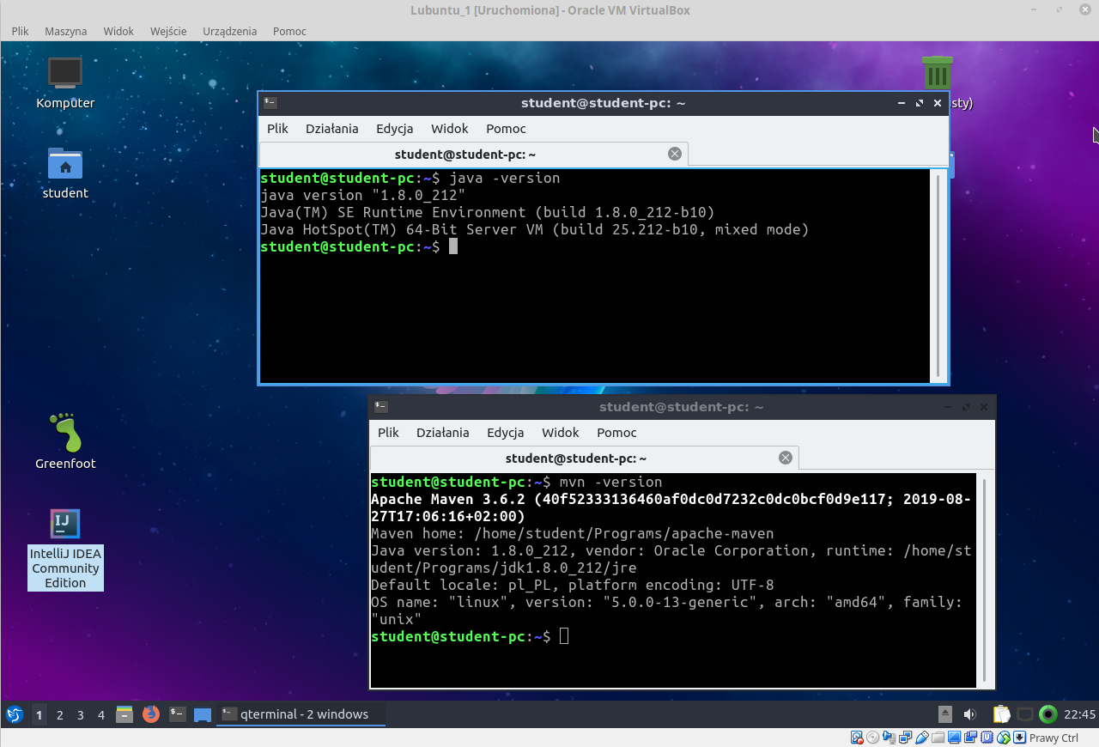1099x747 pixels.
Task: Click the eject removable media tray icon
Action: pyautogui.click(x=945, y=714)
